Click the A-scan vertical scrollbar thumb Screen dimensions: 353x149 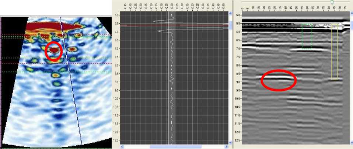click(230, 25)
